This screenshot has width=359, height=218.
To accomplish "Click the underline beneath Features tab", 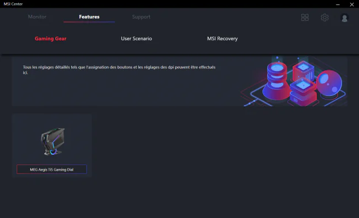I will [89, 22].
